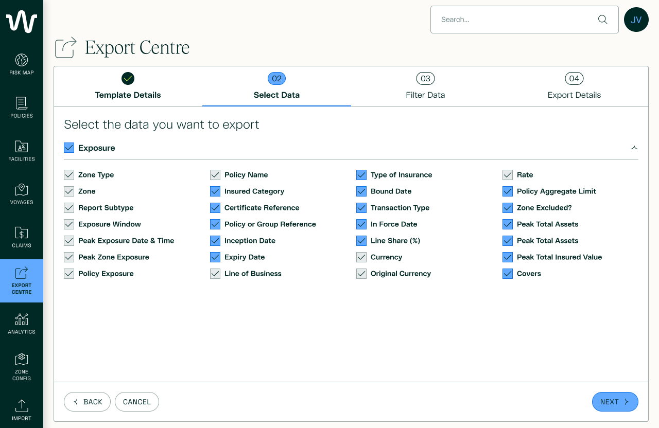659x428 pixels.
Task: Toggle the Rate checkbox
Action: pos(508,175)
